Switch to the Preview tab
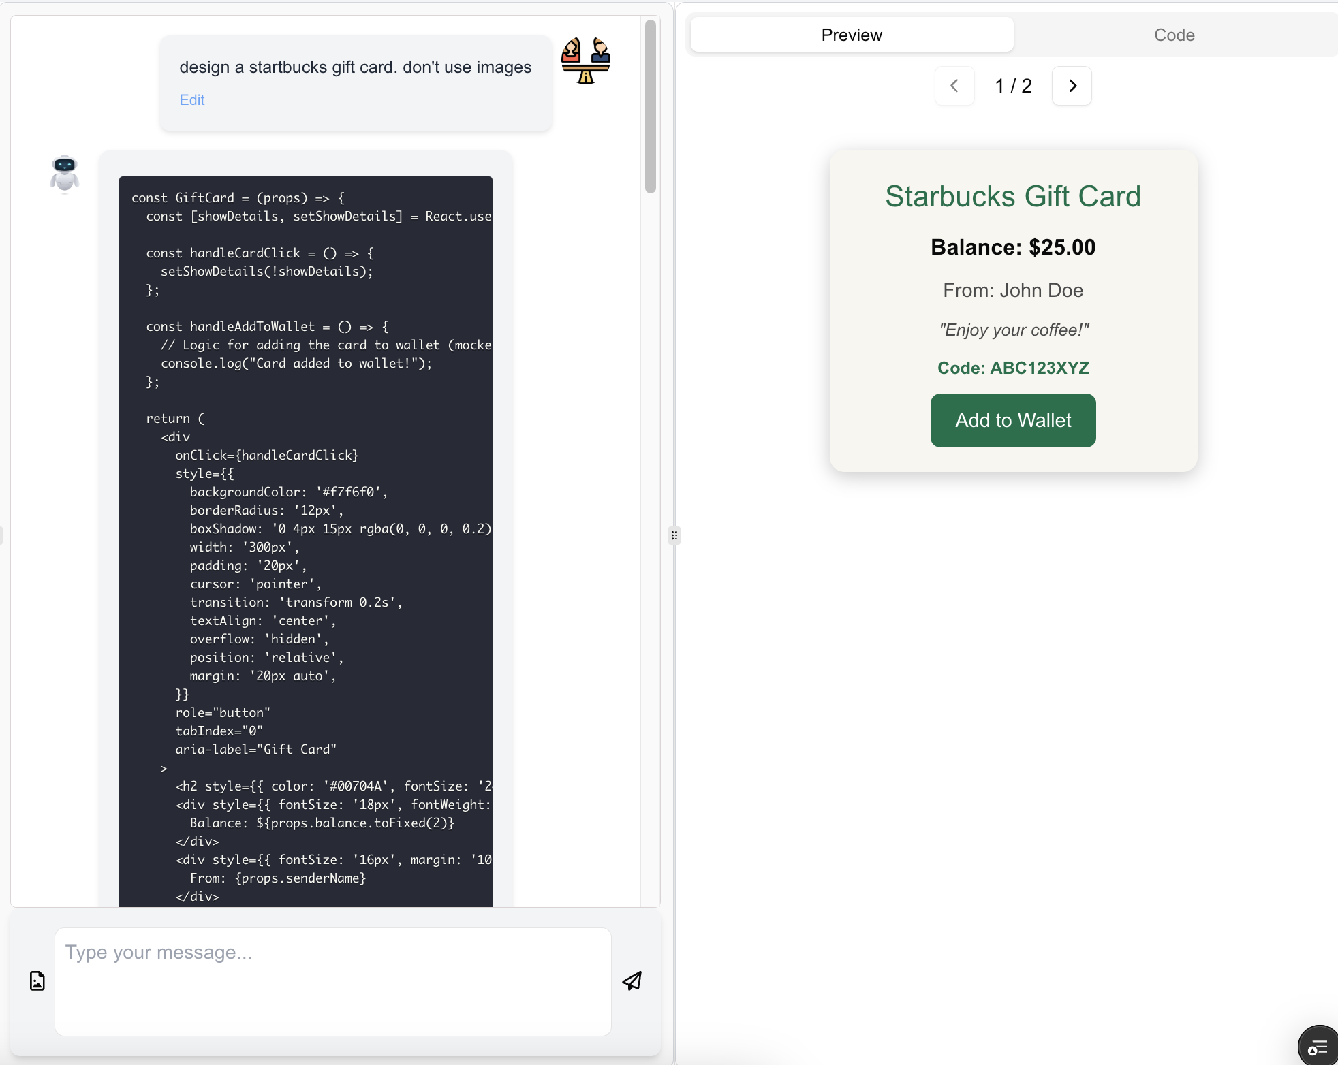The width and height of the screenshot is (1338, 1065). 852,35
